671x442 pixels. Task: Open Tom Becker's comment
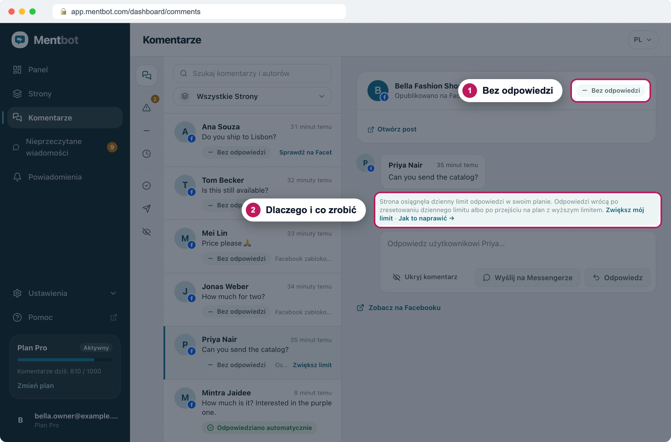(252, 193)
